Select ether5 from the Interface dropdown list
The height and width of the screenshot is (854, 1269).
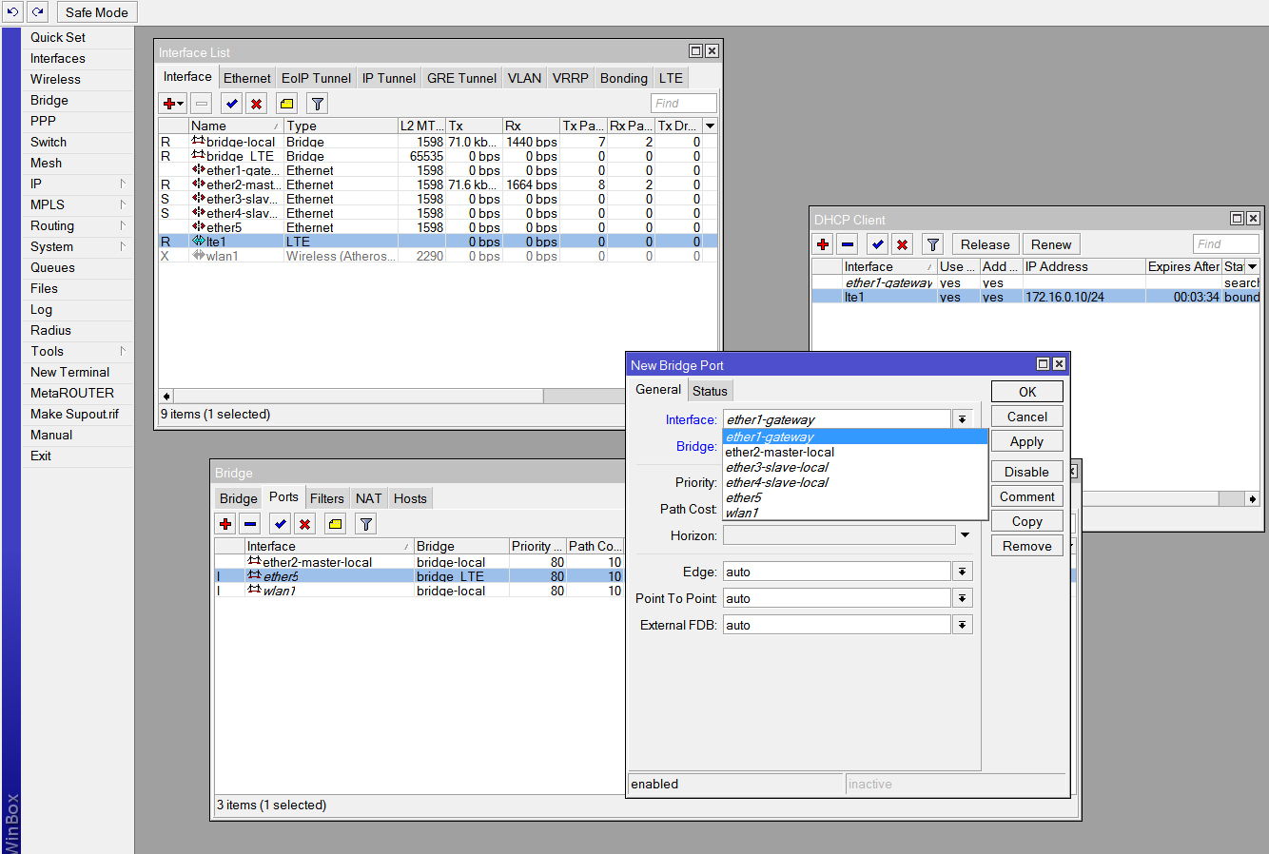pyautogui.click(x=744, y=497)
